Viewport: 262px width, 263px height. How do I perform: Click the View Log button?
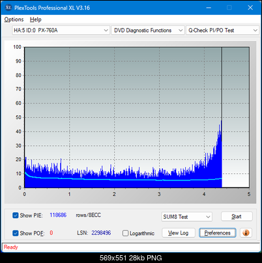click(179, 233)
